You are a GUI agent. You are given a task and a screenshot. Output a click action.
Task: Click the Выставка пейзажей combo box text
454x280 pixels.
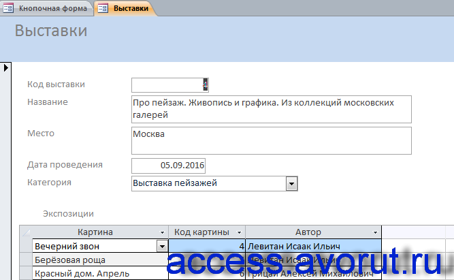pos(175,183)
